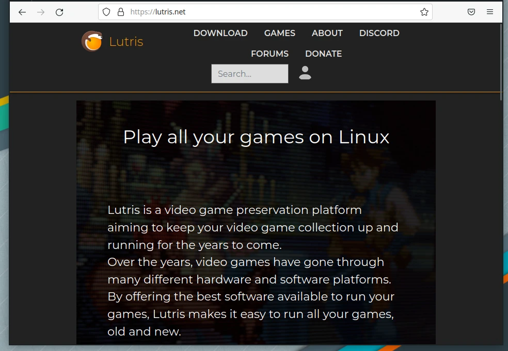Click the heading Play all your games on Linux

(x=256, y=137)
